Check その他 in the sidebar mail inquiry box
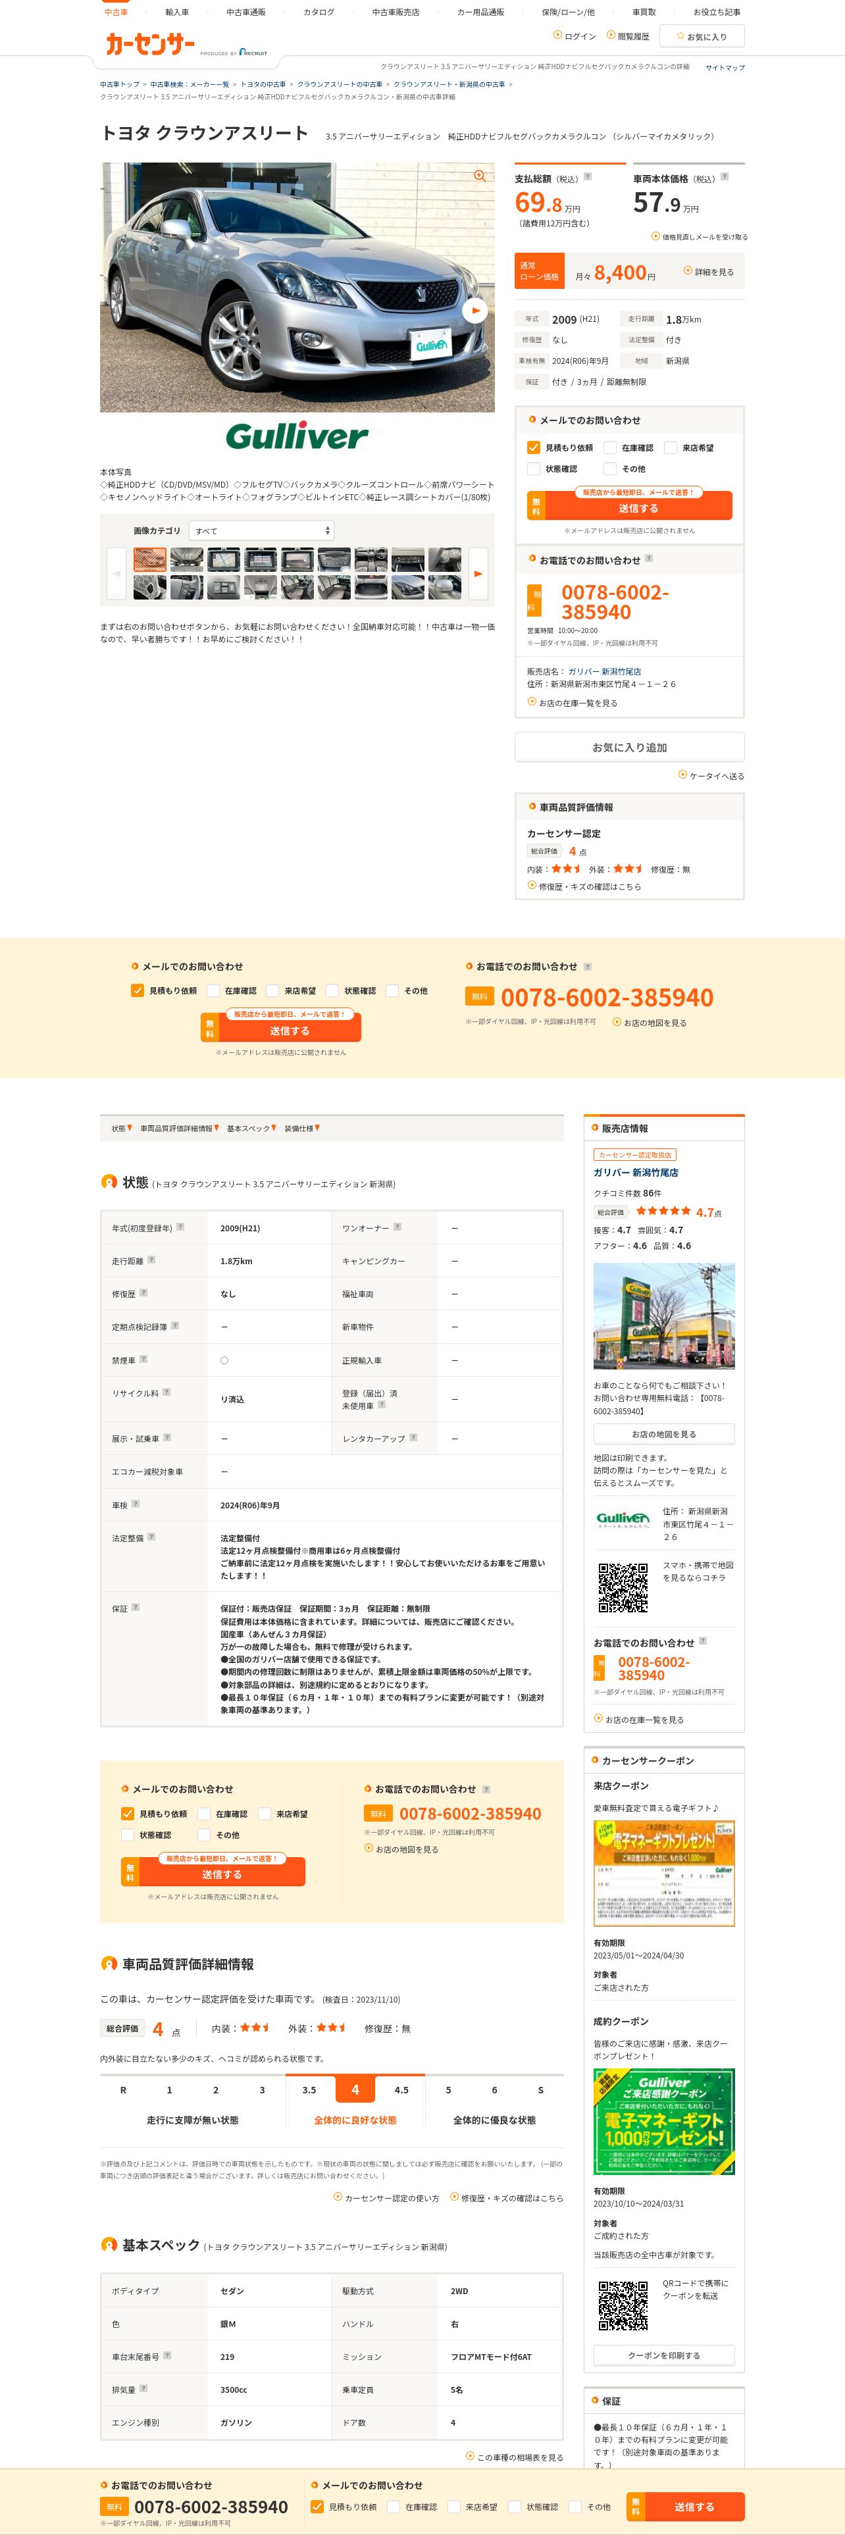The image size is (845, 2535). tap(610, 469)
